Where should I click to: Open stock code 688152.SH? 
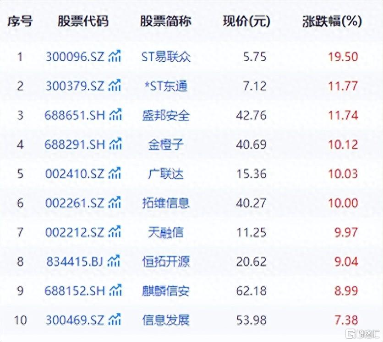tap(75, 291)
